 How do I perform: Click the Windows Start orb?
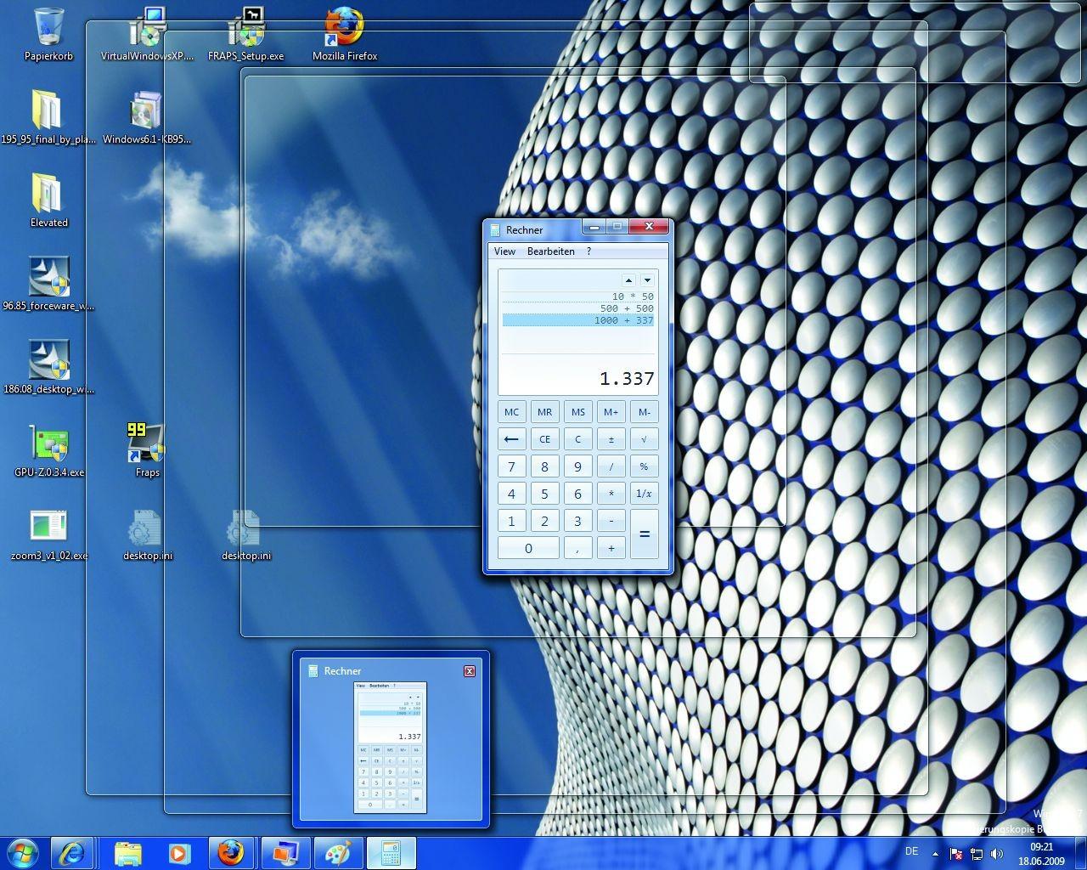[23, 853]
